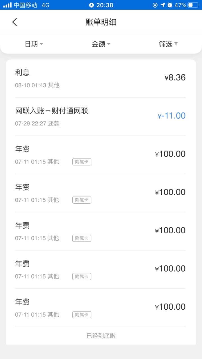The width and height of the screenshot is (202, 359).
Task: Tap the 20:38 clock in status bar
Action: (105, 5)
